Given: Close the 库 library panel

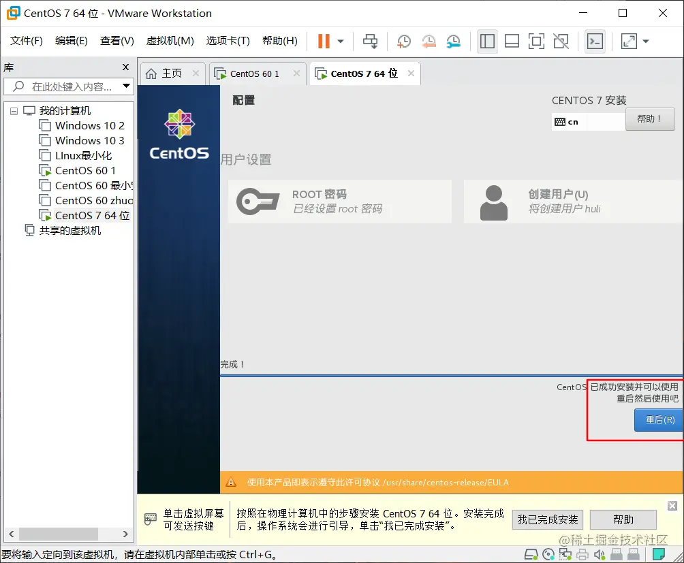Looking at the screenshot, I should pyautogui.click(x=125, y=67).
